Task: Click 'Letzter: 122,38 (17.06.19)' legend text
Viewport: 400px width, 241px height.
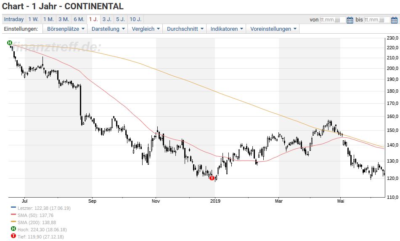Action: [x=44, y=208]
